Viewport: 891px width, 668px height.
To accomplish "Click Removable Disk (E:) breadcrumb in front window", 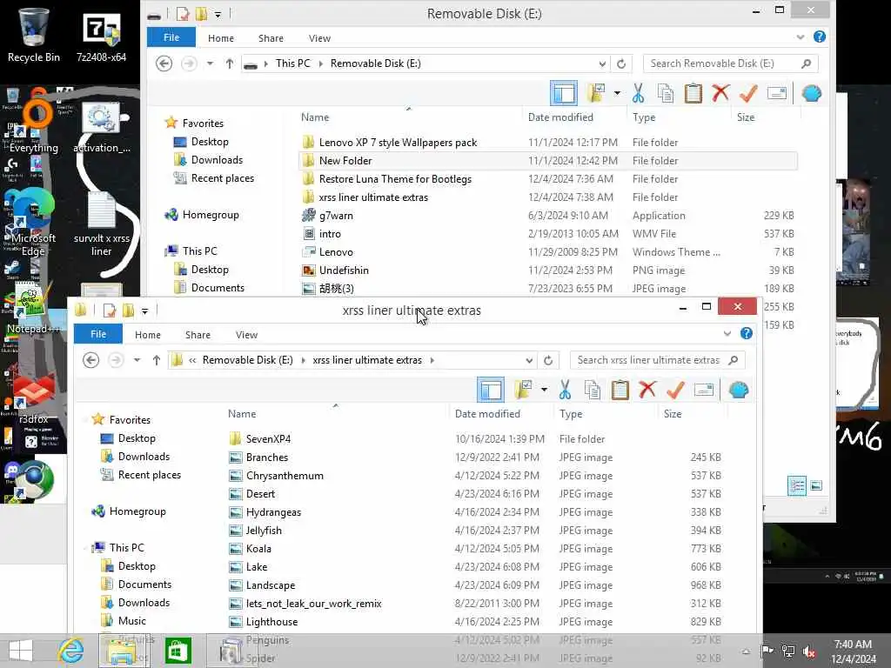I will click(248, 360).
